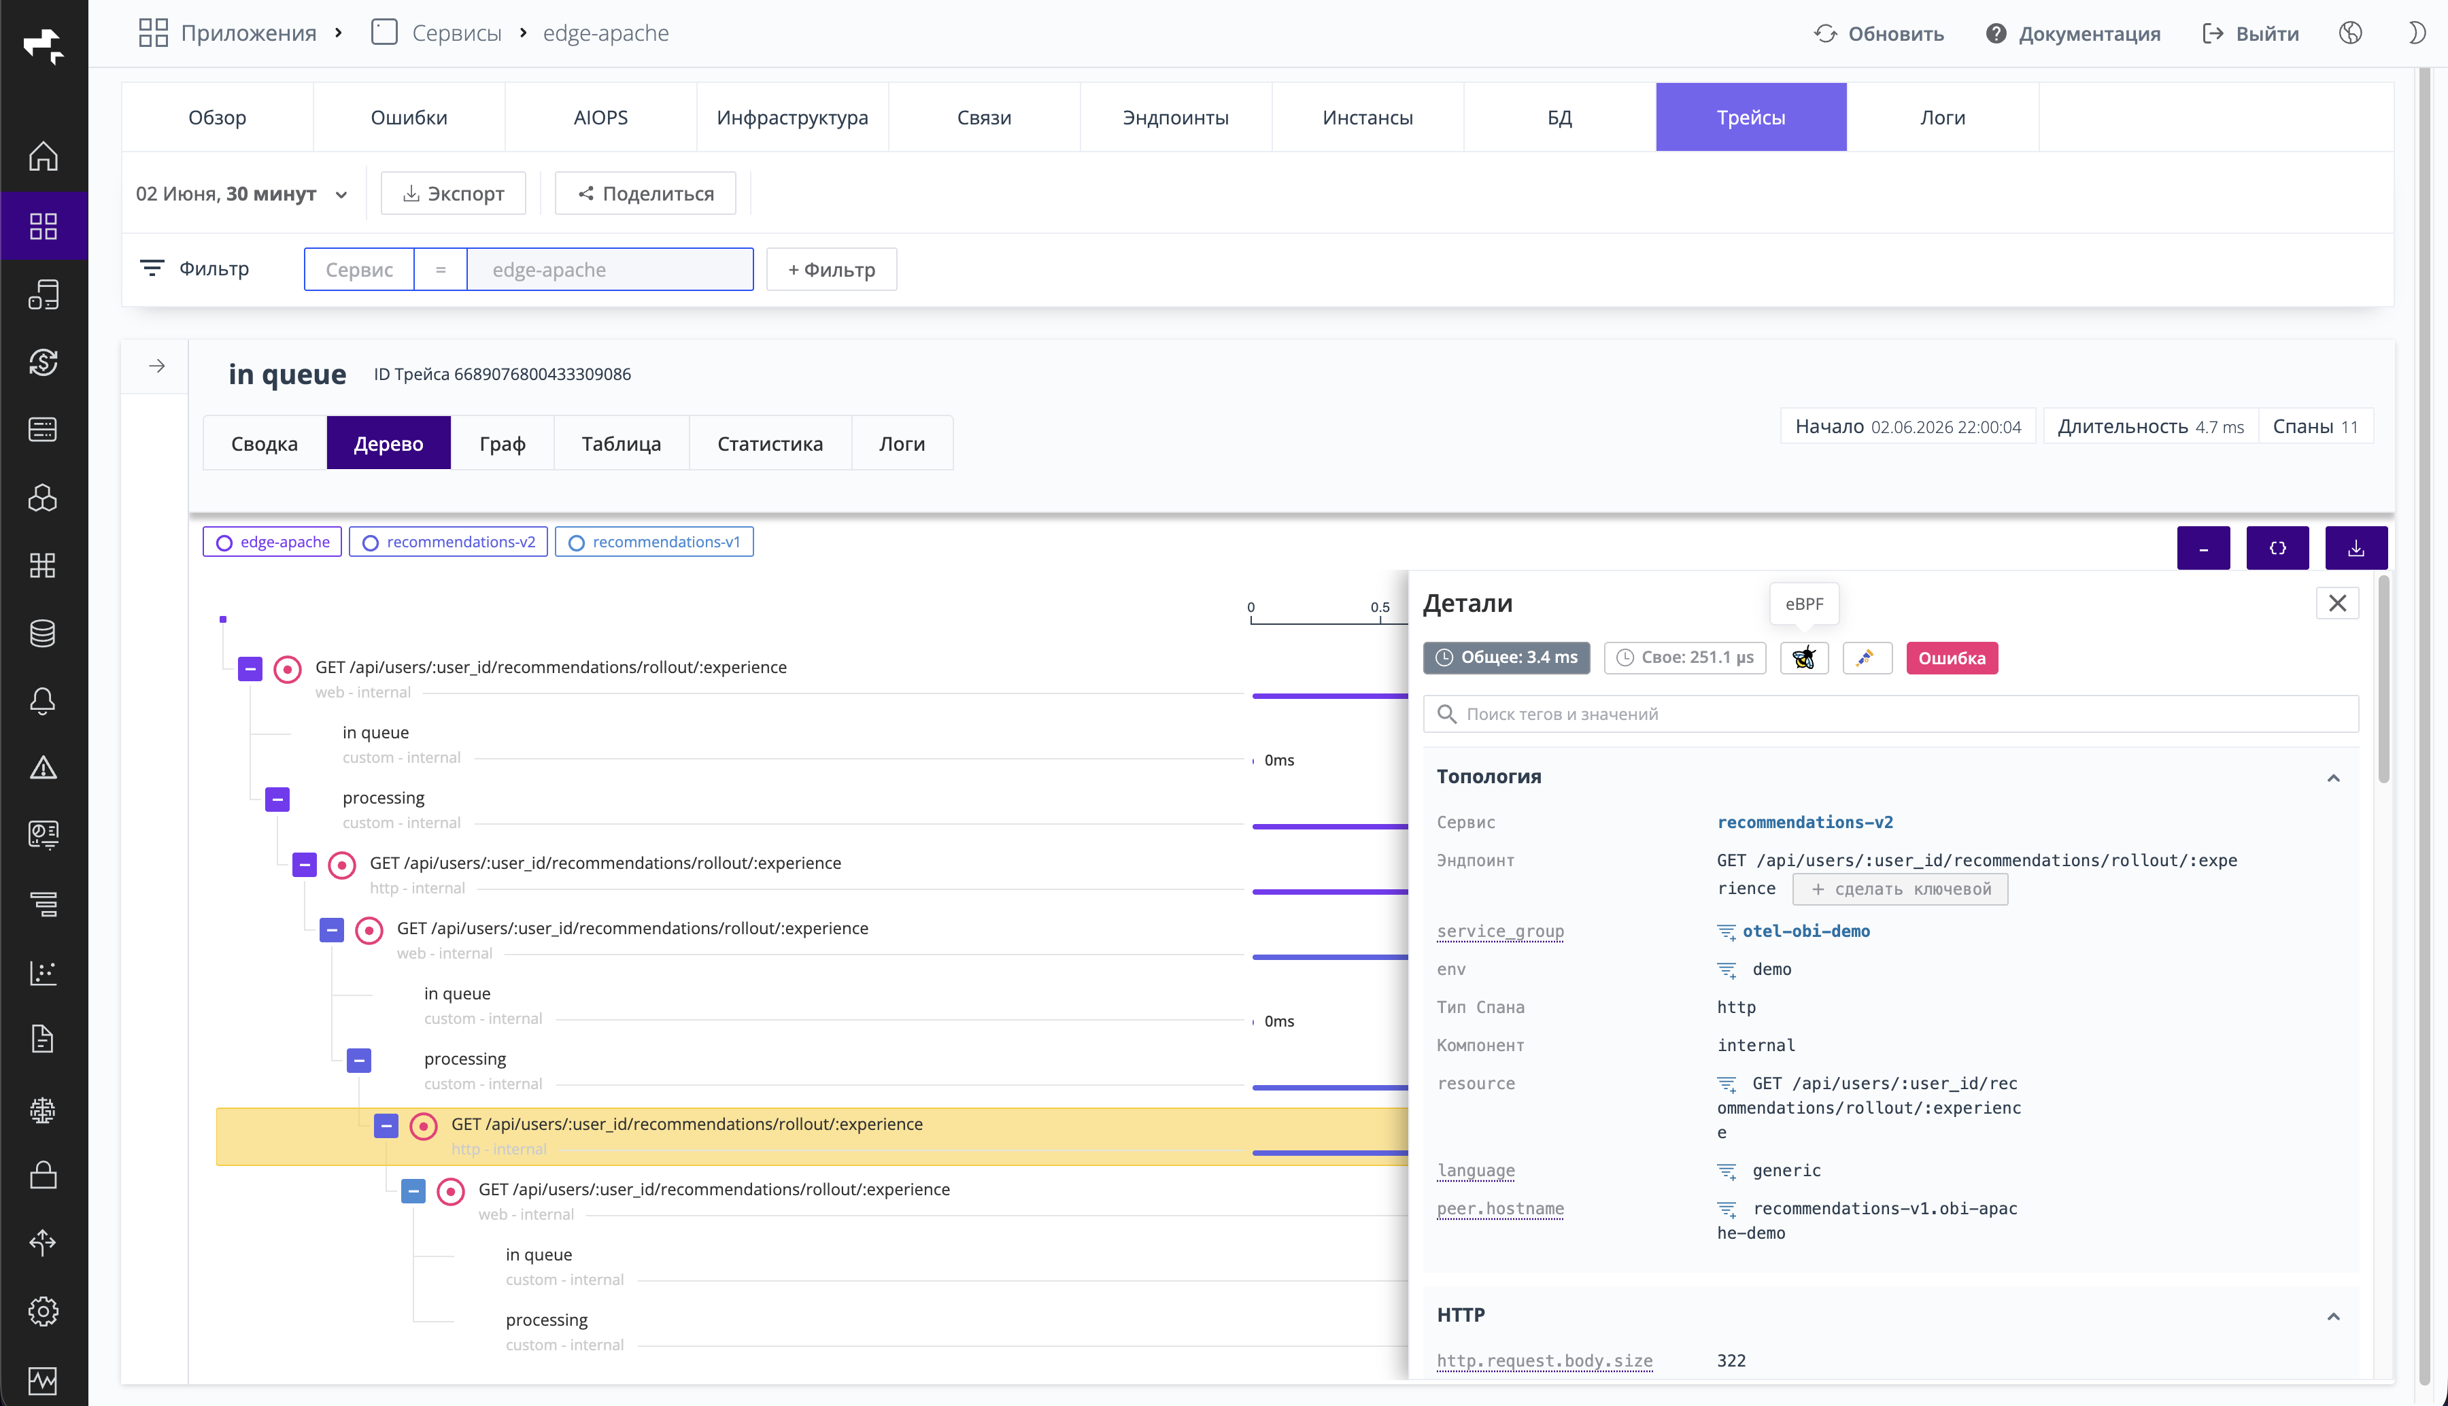The height and width of the screenshot is (1406, 2448).
Task: Open the 02 Июня, 30 минут time dropdown
Action: point(241,194)
